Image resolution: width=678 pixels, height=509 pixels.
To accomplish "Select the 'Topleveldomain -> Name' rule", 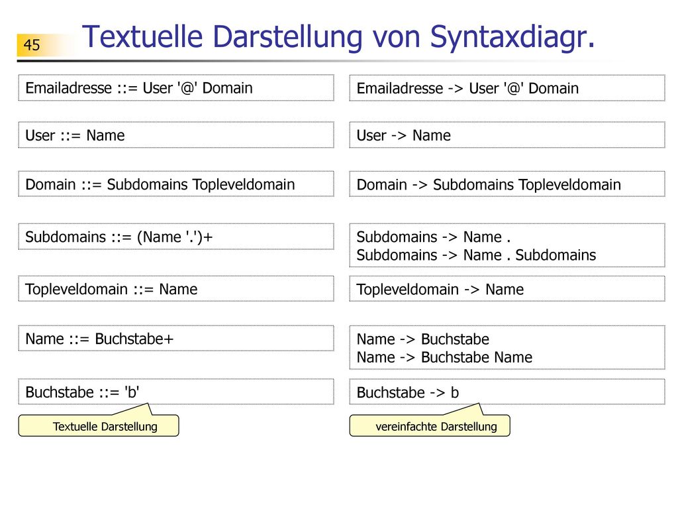I will coord(507,289).
